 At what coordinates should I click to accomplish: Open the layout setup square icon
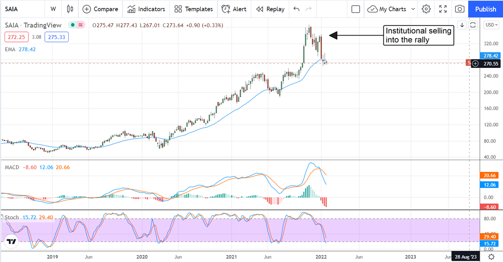tap(356, 9)
